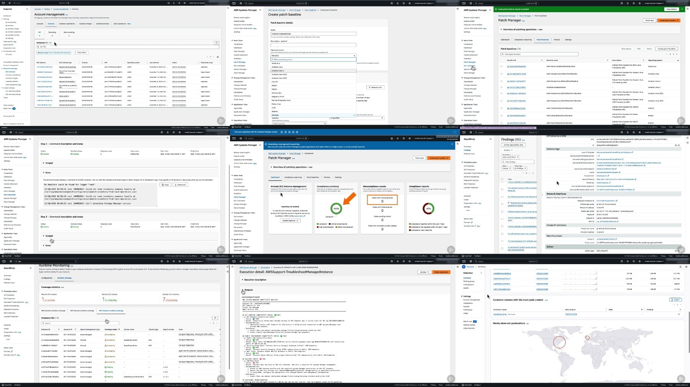
Task: Tick the 'Lambda function traffic-simulation' finding checkbox
Action: 502,189
